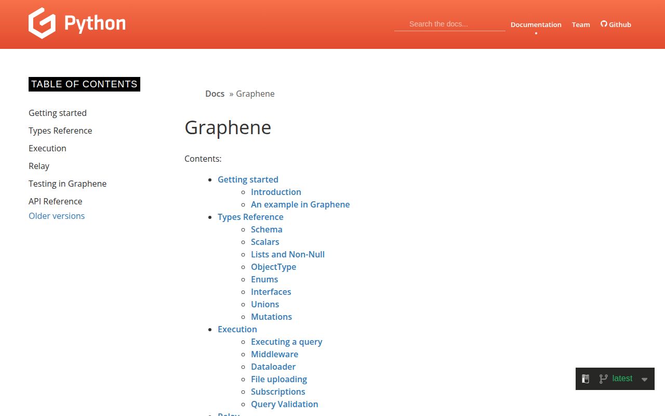Expand the latest version dropdown arrow
Screen dimensions: 665x416
(x=644, y=380)
